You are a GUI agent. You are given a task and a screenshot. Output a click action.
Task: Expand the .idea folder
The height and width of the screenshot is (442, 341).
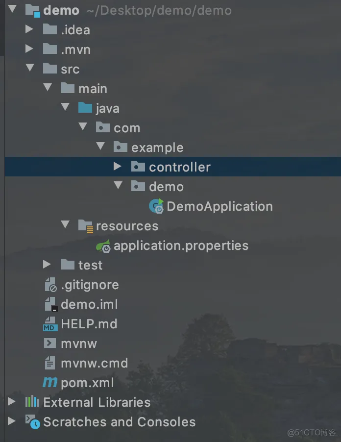coord(29,30)
